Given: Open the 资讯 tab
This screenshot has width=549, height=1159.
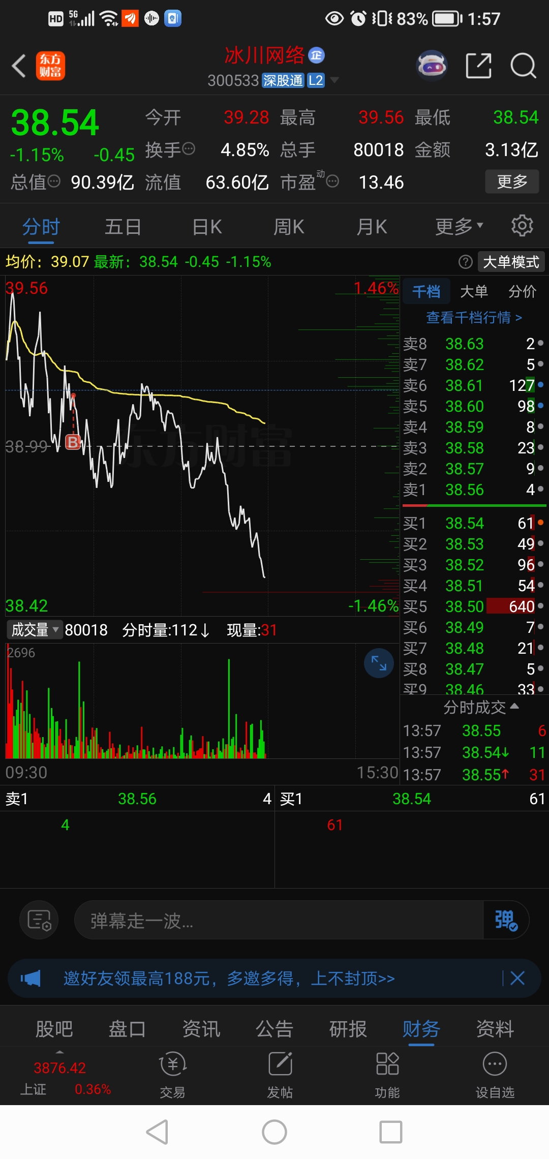Looking at the screenshot, I should pyautogui.click(x=201, y=1029).
